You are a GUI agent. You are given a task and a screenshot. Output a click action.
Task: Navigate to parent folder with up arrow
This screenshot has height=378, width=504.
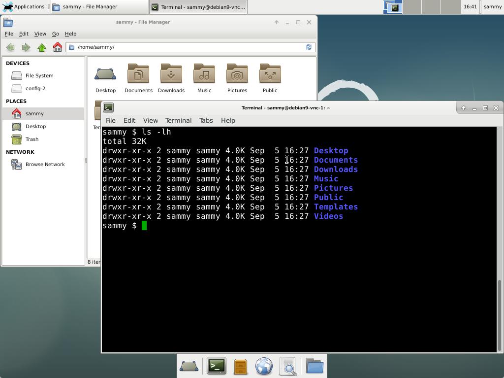point(42,47)
